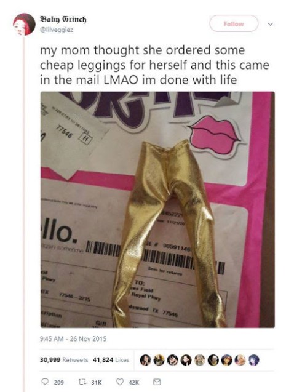Click the retweet arrows icon

(x=81, y=382)
